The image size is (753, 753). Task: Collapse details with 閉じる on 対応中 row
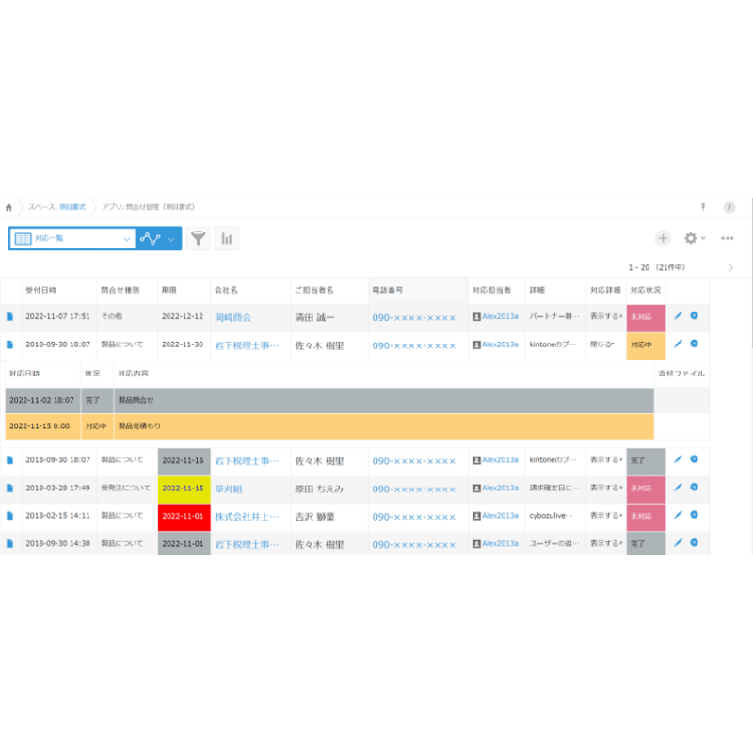602,344
